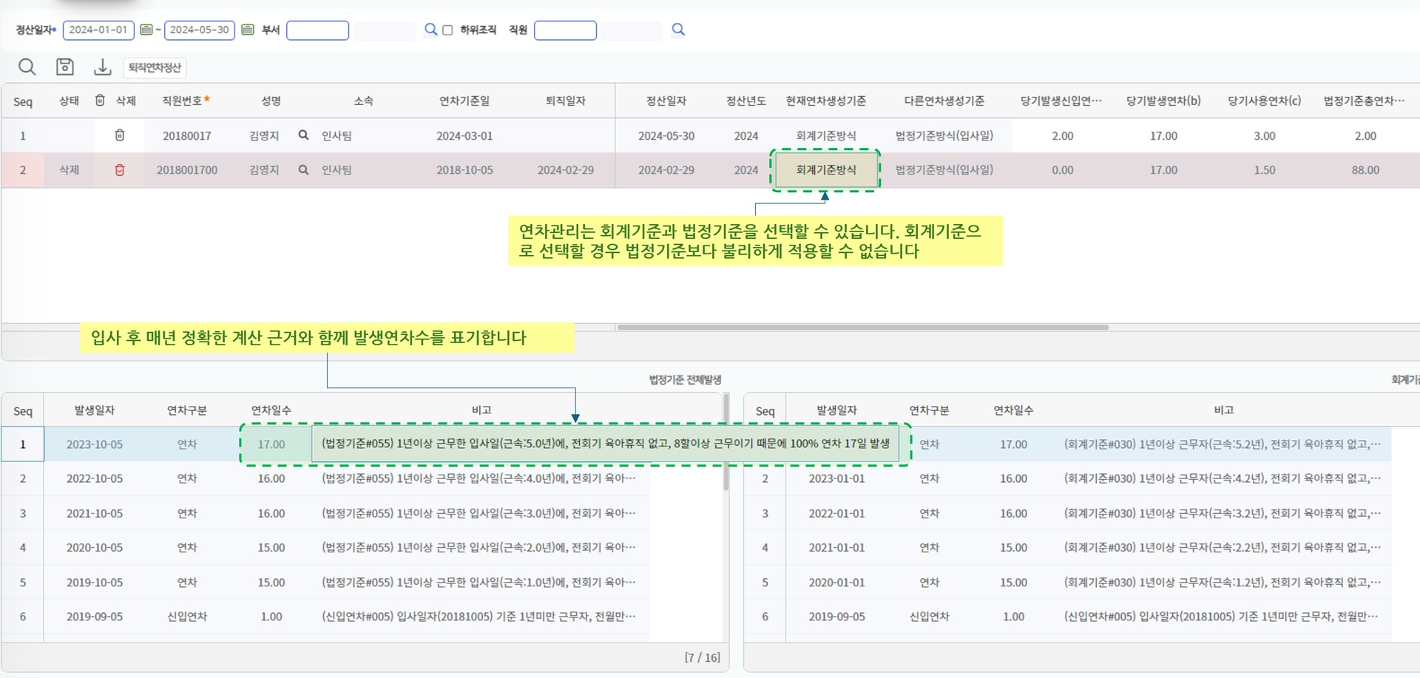This screenshot has width=1420, height=678.
Task: Click 17.00 연차일수 in left list
Action: coord(271,444)
